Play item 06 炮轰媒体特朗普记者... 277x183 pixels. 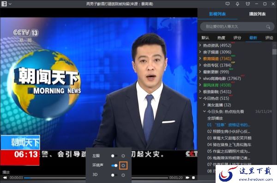[229, 158]
